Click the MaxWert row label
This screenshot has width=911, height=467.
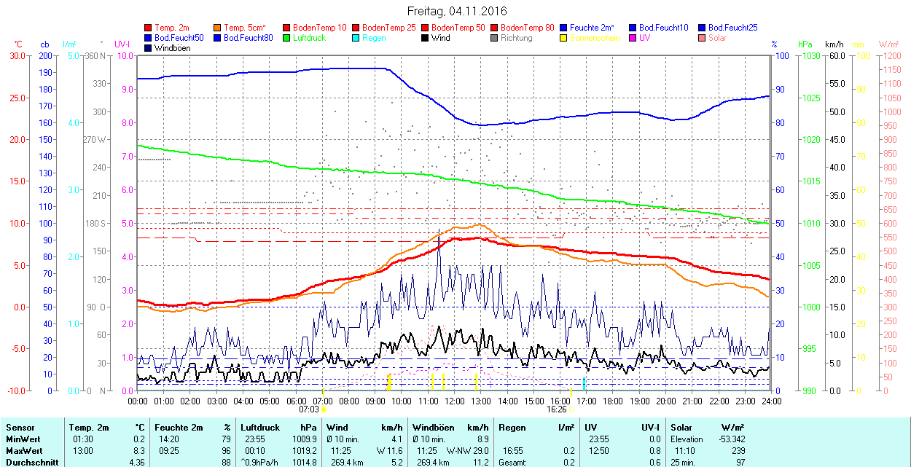click(24, 451)
